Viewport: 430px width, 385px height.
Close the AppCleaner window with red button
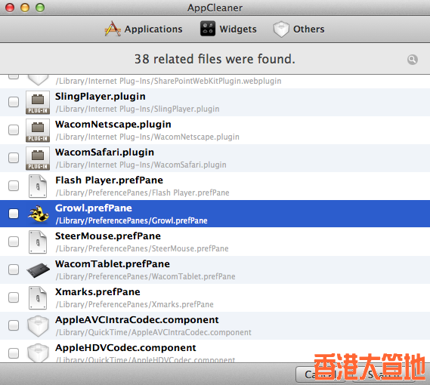[x=10, y=8]
